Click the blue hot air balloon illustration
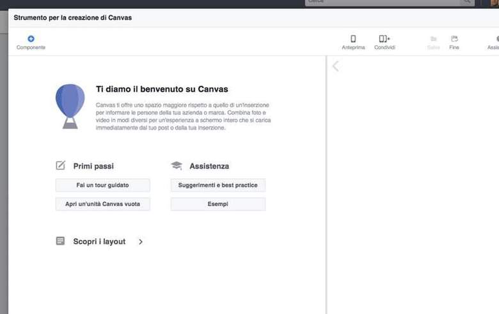The image size is (499, 314). [70, 107]
